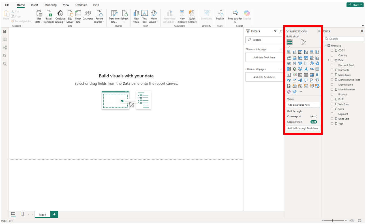
Task: Toggle filter pane visibility eye icon
Action: [275, 31]
